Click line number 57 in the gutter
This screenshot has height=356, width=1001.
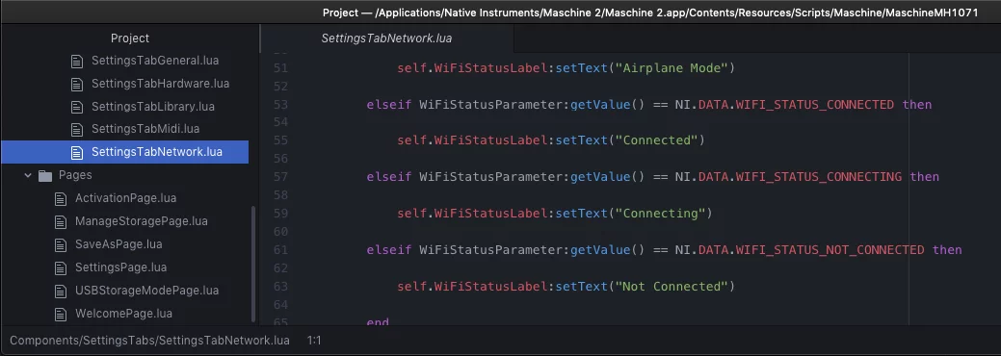click(x=281, y=177)
